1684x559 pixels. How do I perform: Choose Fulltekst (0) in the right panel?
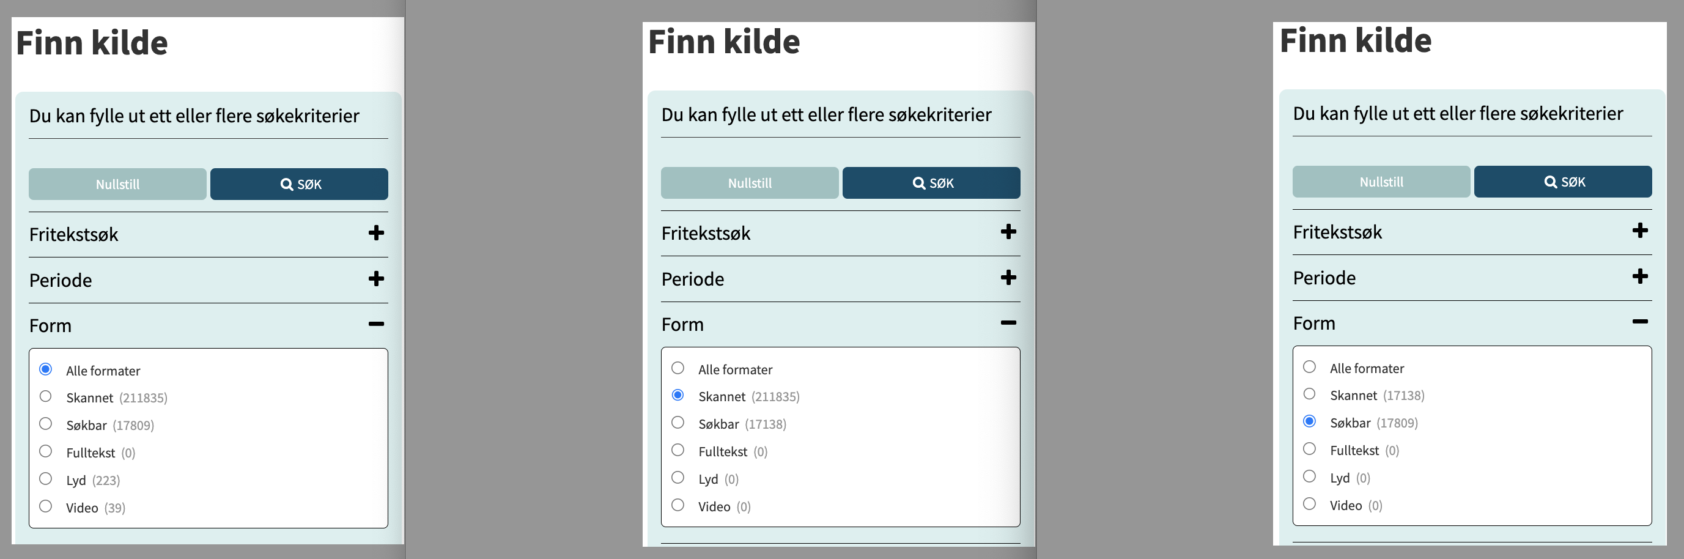(1309, 448)
